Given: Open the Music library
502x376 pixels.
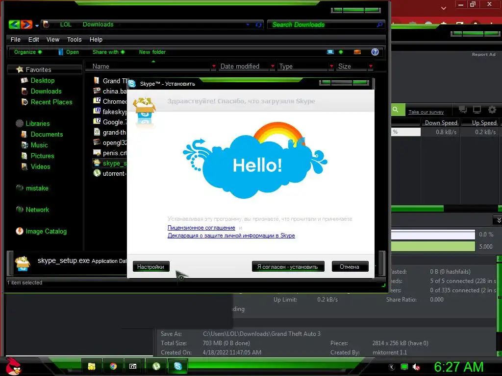Looking at the screenshot, I should pyautogui.click(x=35, y=145).
